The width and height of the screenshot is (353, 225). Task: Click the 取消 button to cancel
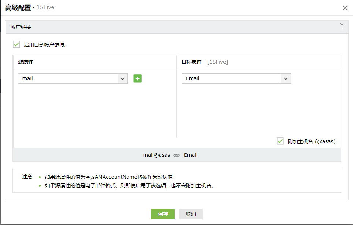coord(190,214)
